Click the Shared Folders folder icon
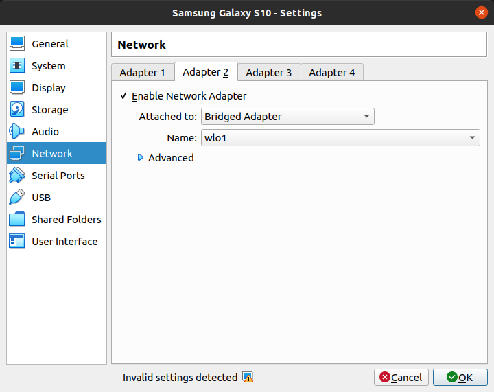Screen dimensions: 494x392 17,219
